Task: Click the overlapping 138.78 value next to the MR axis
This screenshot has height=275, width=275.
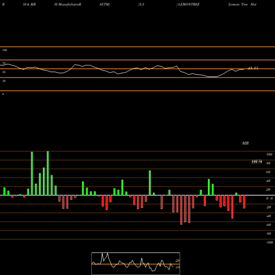Action: click(x=257, y=162)
